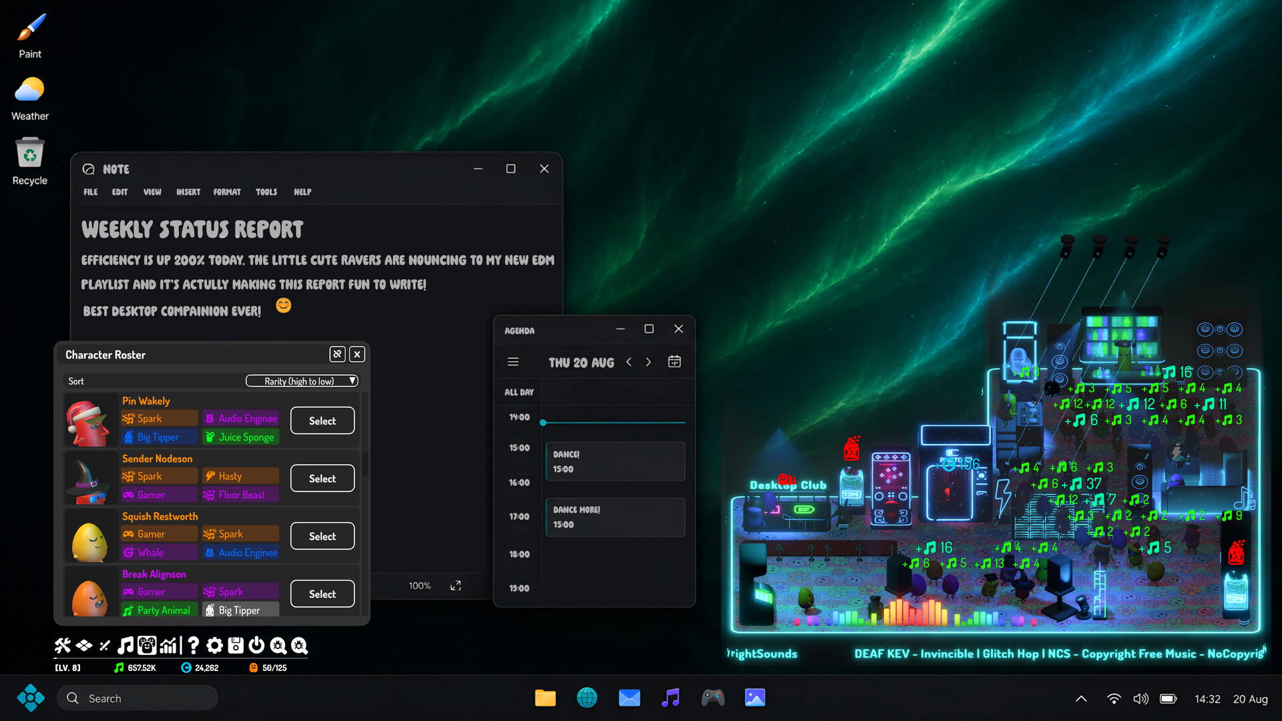The image size is (1282, 721).
Task: Toggle the pin icon in Character Roster header
Action: 337,354
